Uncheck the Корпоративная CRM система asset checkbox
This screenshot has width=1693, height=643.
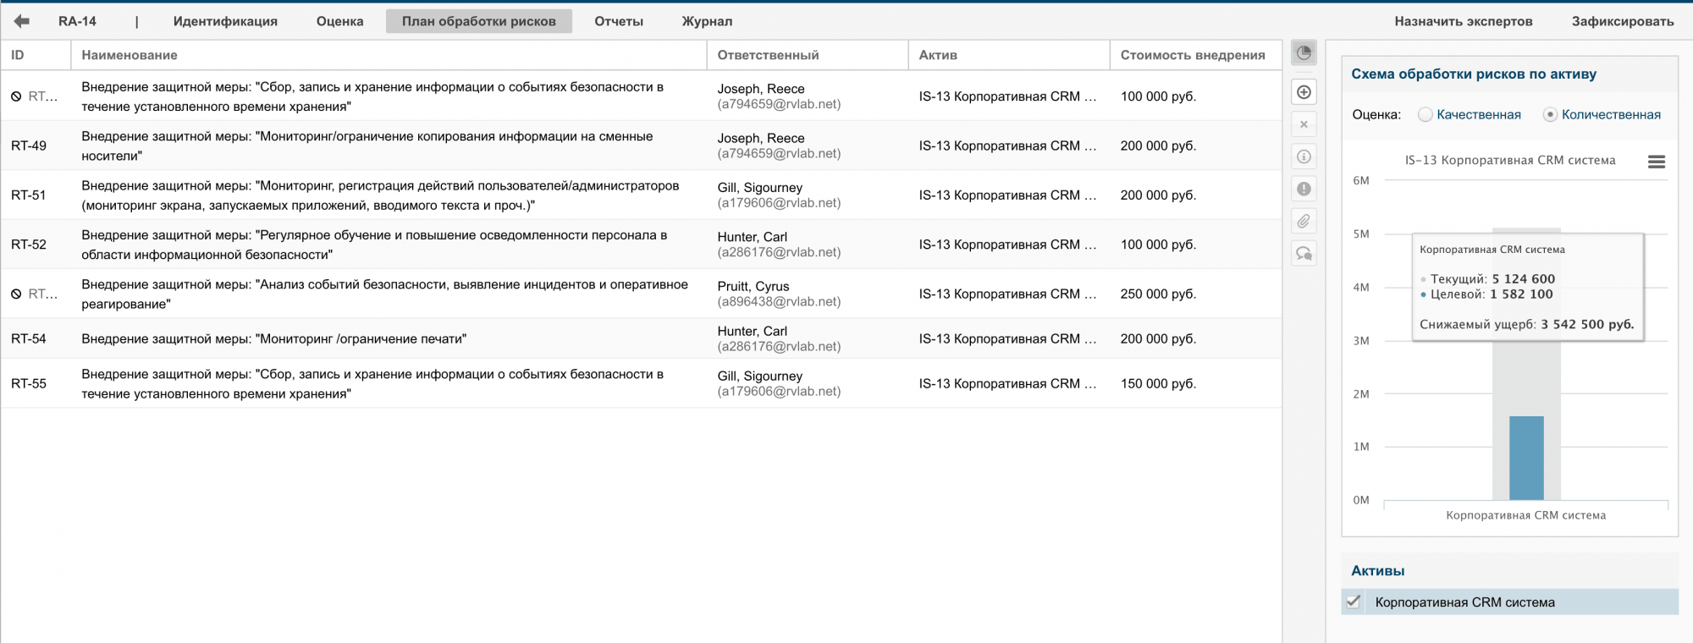[1354, 602]
